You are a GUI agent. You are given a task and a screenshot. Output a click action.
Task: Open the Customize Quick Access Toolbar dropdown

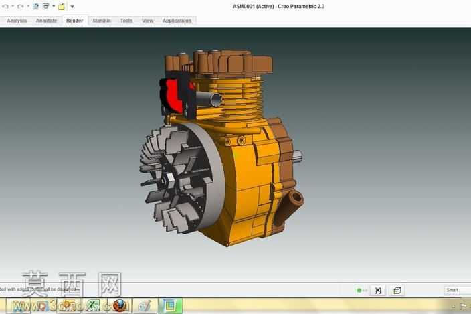pyautogui.click(x=72, y=6)
